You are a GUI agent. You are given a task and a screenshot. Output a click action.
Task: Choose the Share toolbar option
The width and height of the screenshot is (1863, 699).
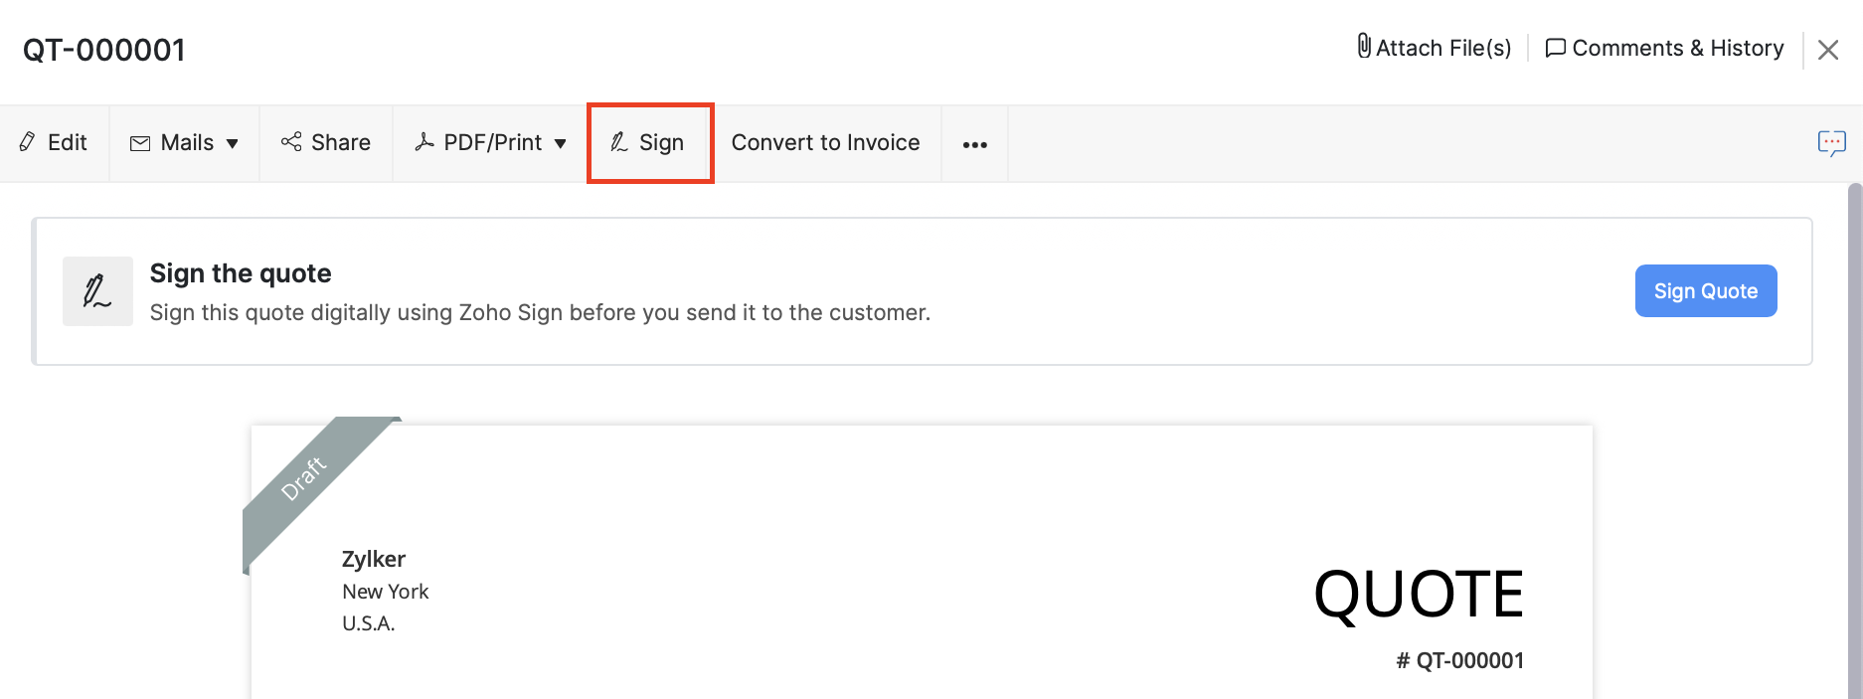point(340,143)
